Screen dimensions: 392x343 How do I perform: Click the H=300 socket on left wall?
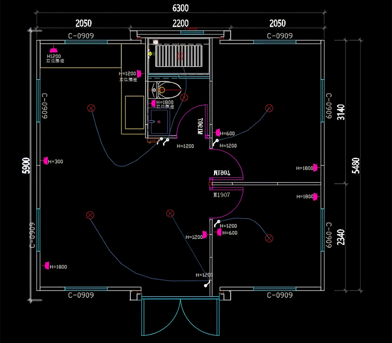pyautogui.click(x=45, y=161)
